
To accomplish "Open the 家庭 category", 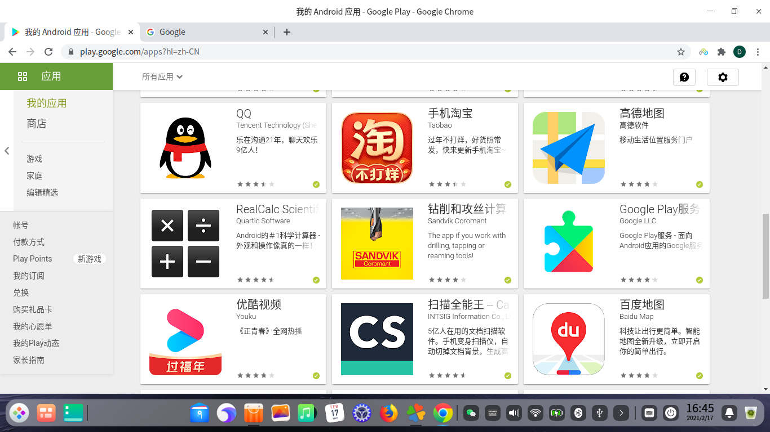I will [x=34, y=176].
